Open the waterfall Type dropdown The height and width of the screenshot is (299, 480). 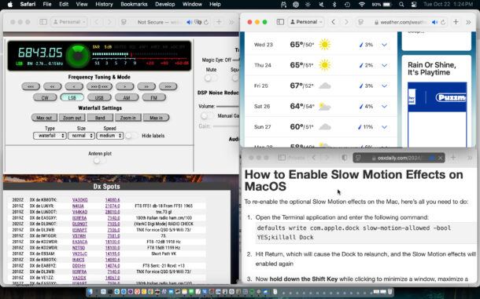[x=50, y=135]
